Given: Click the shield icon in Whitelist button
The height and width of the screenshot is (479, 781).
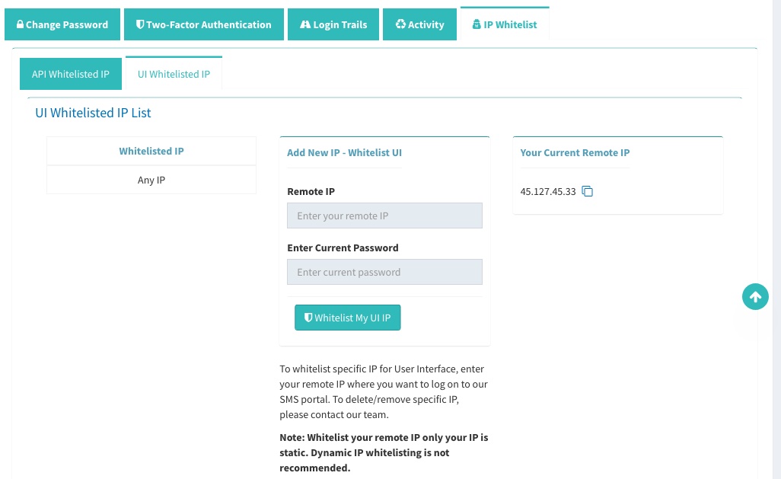Looking at the screenshot, I should pos(308,318).
